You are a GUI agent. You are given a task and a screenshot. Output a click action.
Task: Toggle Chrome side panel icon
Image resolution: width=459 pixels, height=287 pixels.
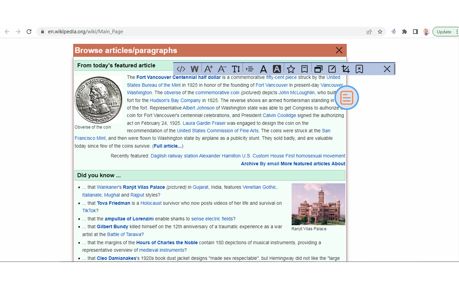tap(415, 32)
